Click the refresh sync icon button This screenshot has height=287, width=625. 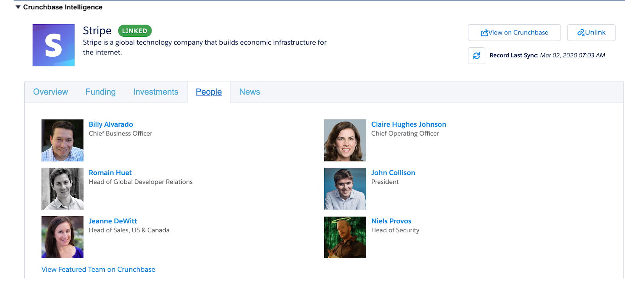[477, 56]
